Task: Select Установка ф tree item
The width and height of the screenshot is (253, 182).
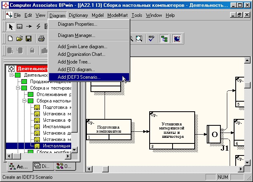Action: 57,120
